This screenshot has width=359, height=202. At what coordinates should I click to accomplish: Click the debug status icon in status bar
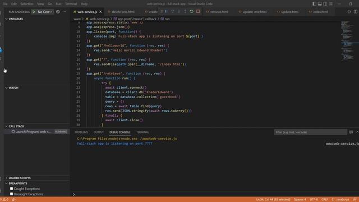pos(13,200)
